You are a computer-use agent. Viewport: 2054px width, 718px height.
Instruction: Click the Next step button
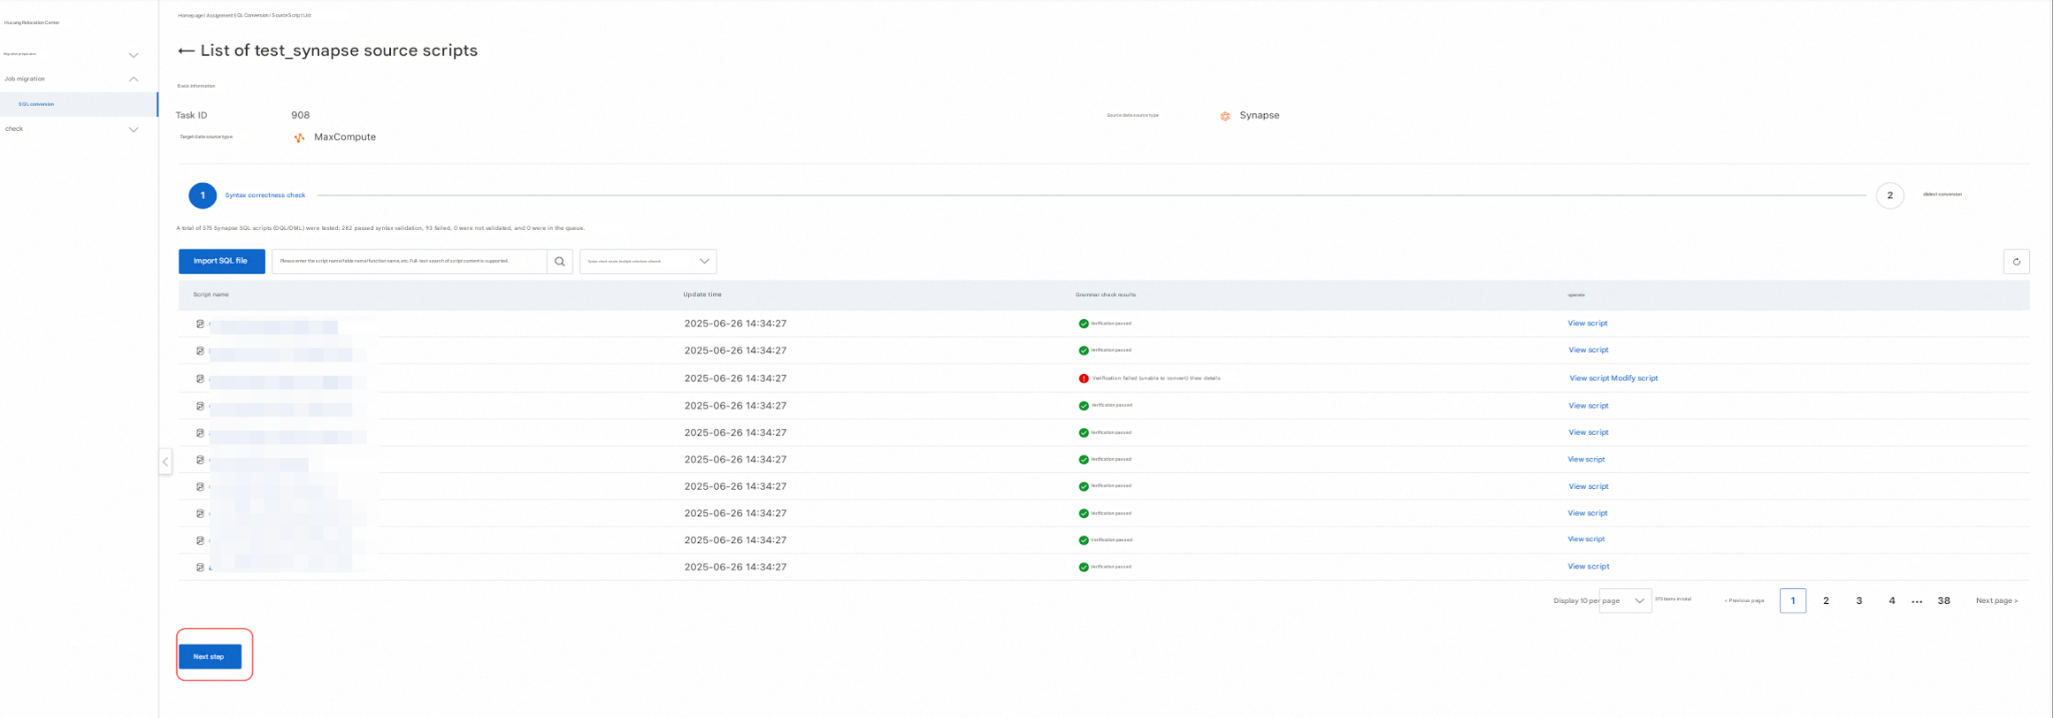coord(210,657)
